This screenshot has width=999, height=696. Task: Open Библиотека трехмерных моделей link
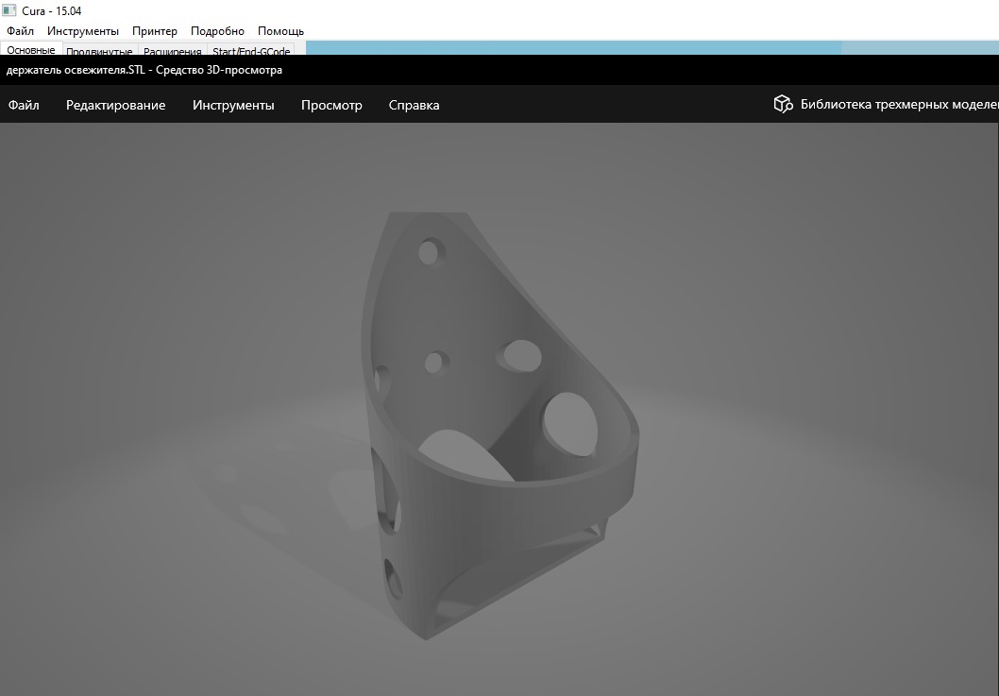pyautogui.click(x=899, y=105)
